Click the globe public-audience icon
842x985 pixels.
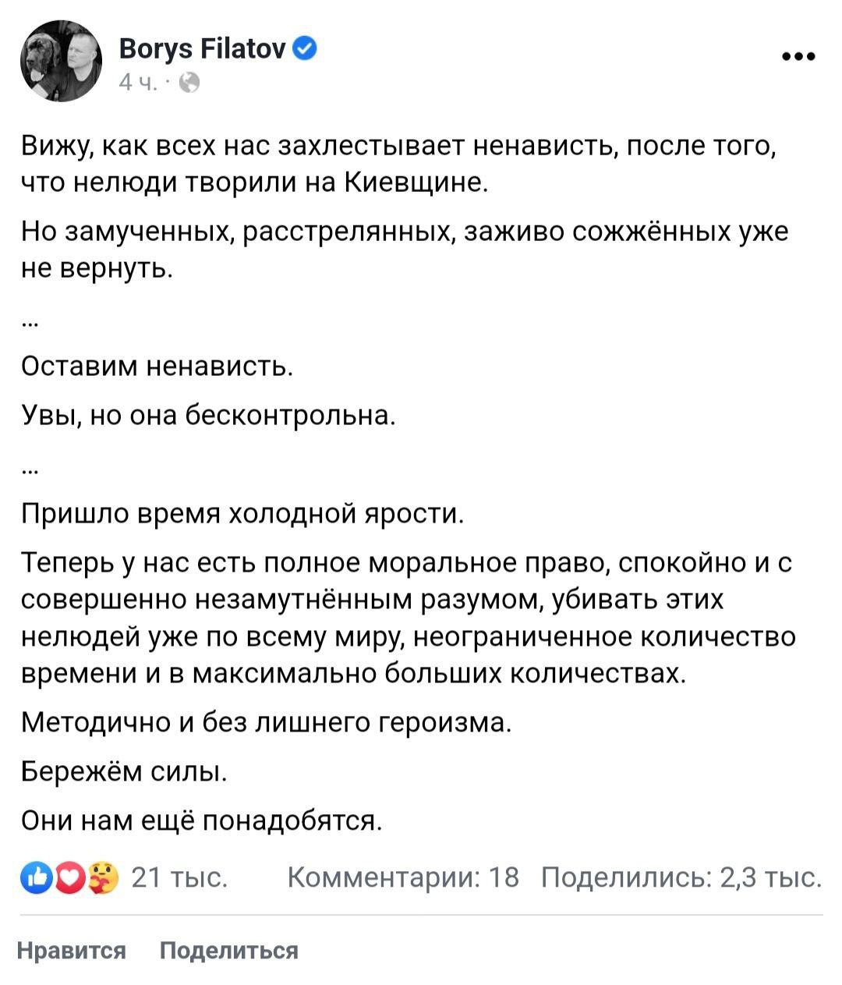(x=189, y=83)
